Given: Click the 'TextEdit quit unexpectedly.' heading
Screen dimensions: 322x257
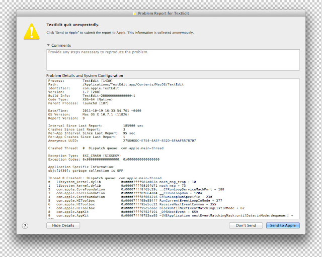Looking at the screenshot, I should pyautogui.click(x=73, y=25).
